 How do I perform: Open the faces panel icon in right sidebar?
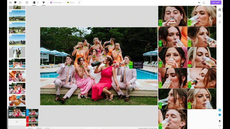pos(220,10)
